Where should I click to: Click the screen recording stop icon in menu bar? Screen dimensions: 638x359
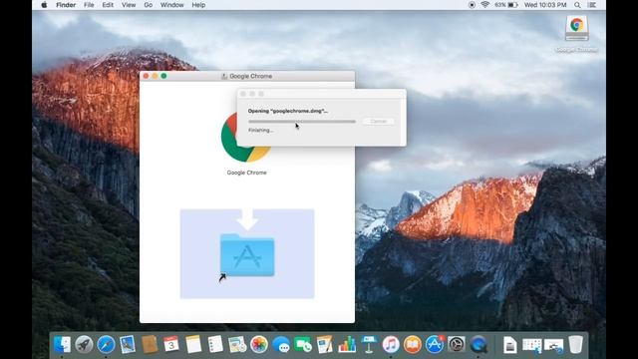(472, 5)
